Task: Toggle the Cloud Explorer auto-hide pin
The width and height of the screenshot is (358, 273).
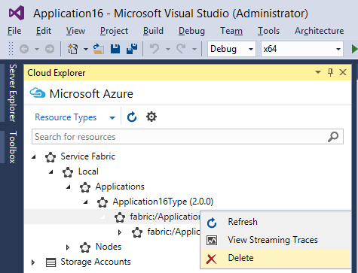Action: coord(330,72)
